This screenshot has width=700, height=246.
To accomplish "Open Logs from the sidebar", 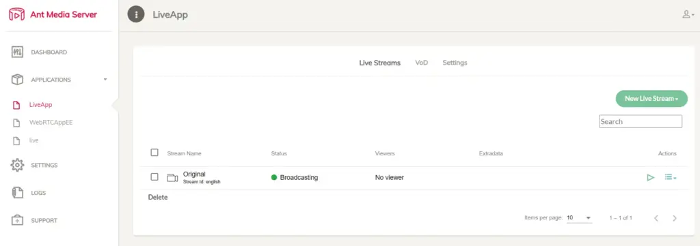I will point(38,193).
